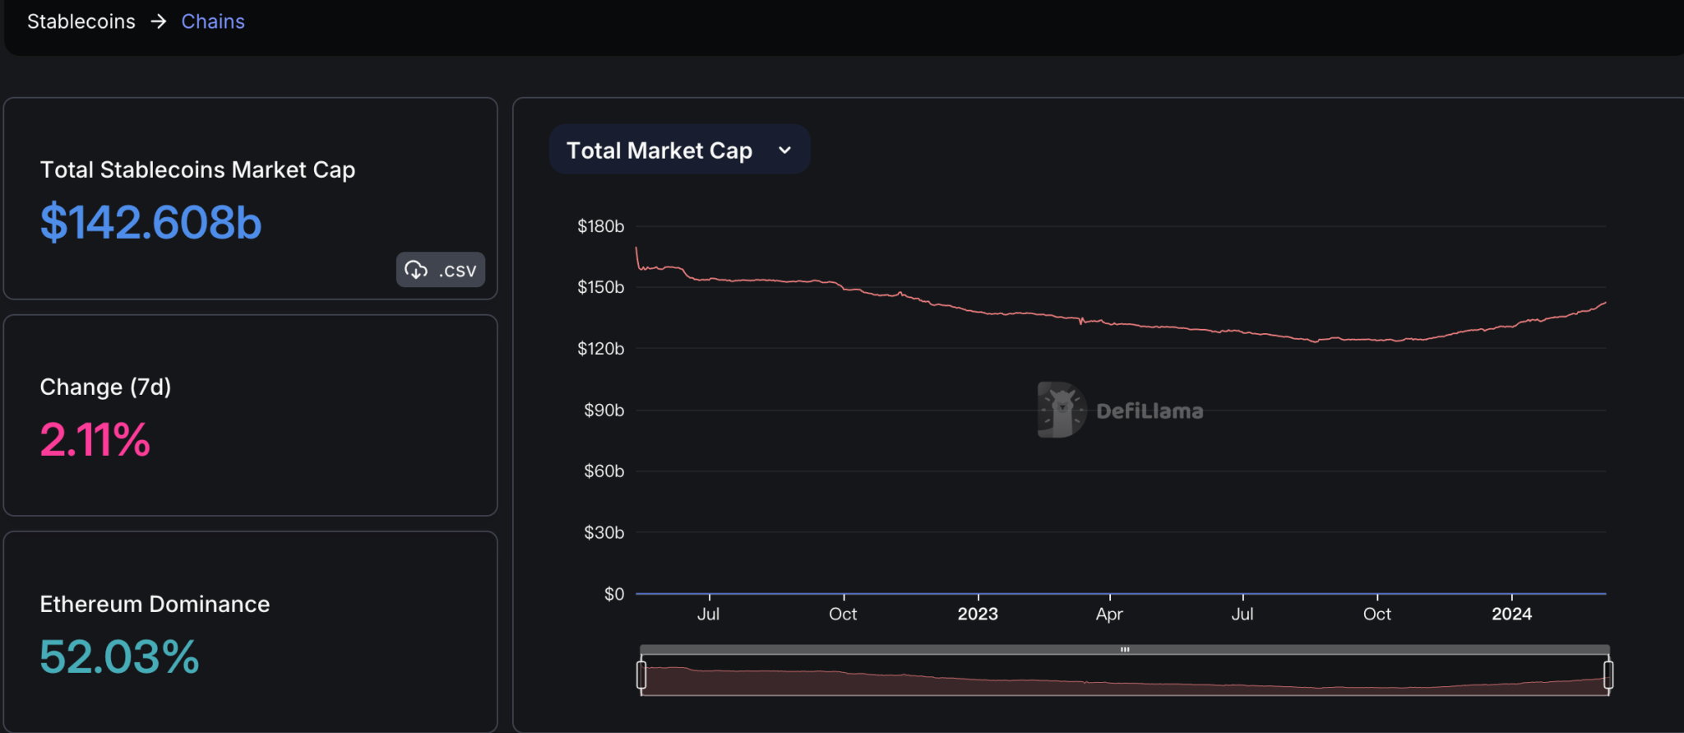Click the right range slider handle
Screen dimensions: 1684x733
pyautogui.click(x=1608, y=675)
